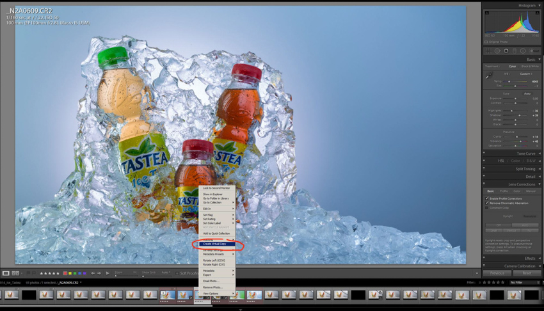The width and height of the screenshot is (544, 311).
Task: Select the Adjustment Brush tool
Action: click(x=534, y=51)
